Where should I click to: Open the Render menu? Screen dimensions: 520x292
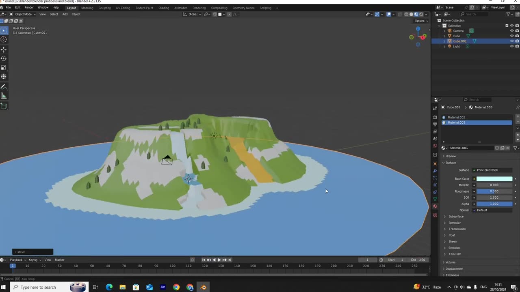pos(29,7)
